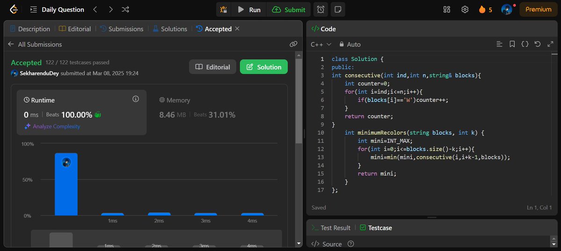
Task: Toggle the Auto editor mode lock
Action: point(350,44)
